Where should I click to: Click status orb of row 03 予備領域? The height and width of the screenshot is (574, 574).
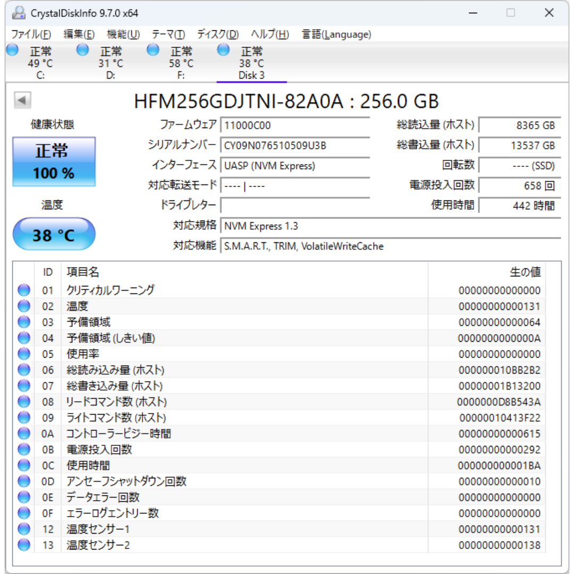24,322
